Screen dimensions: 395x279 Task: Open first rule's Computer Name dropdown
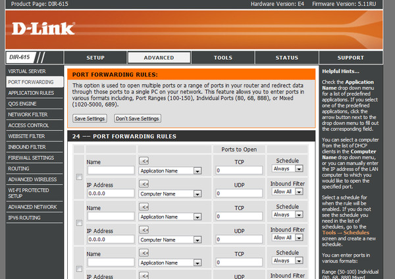tap(170, 193)
